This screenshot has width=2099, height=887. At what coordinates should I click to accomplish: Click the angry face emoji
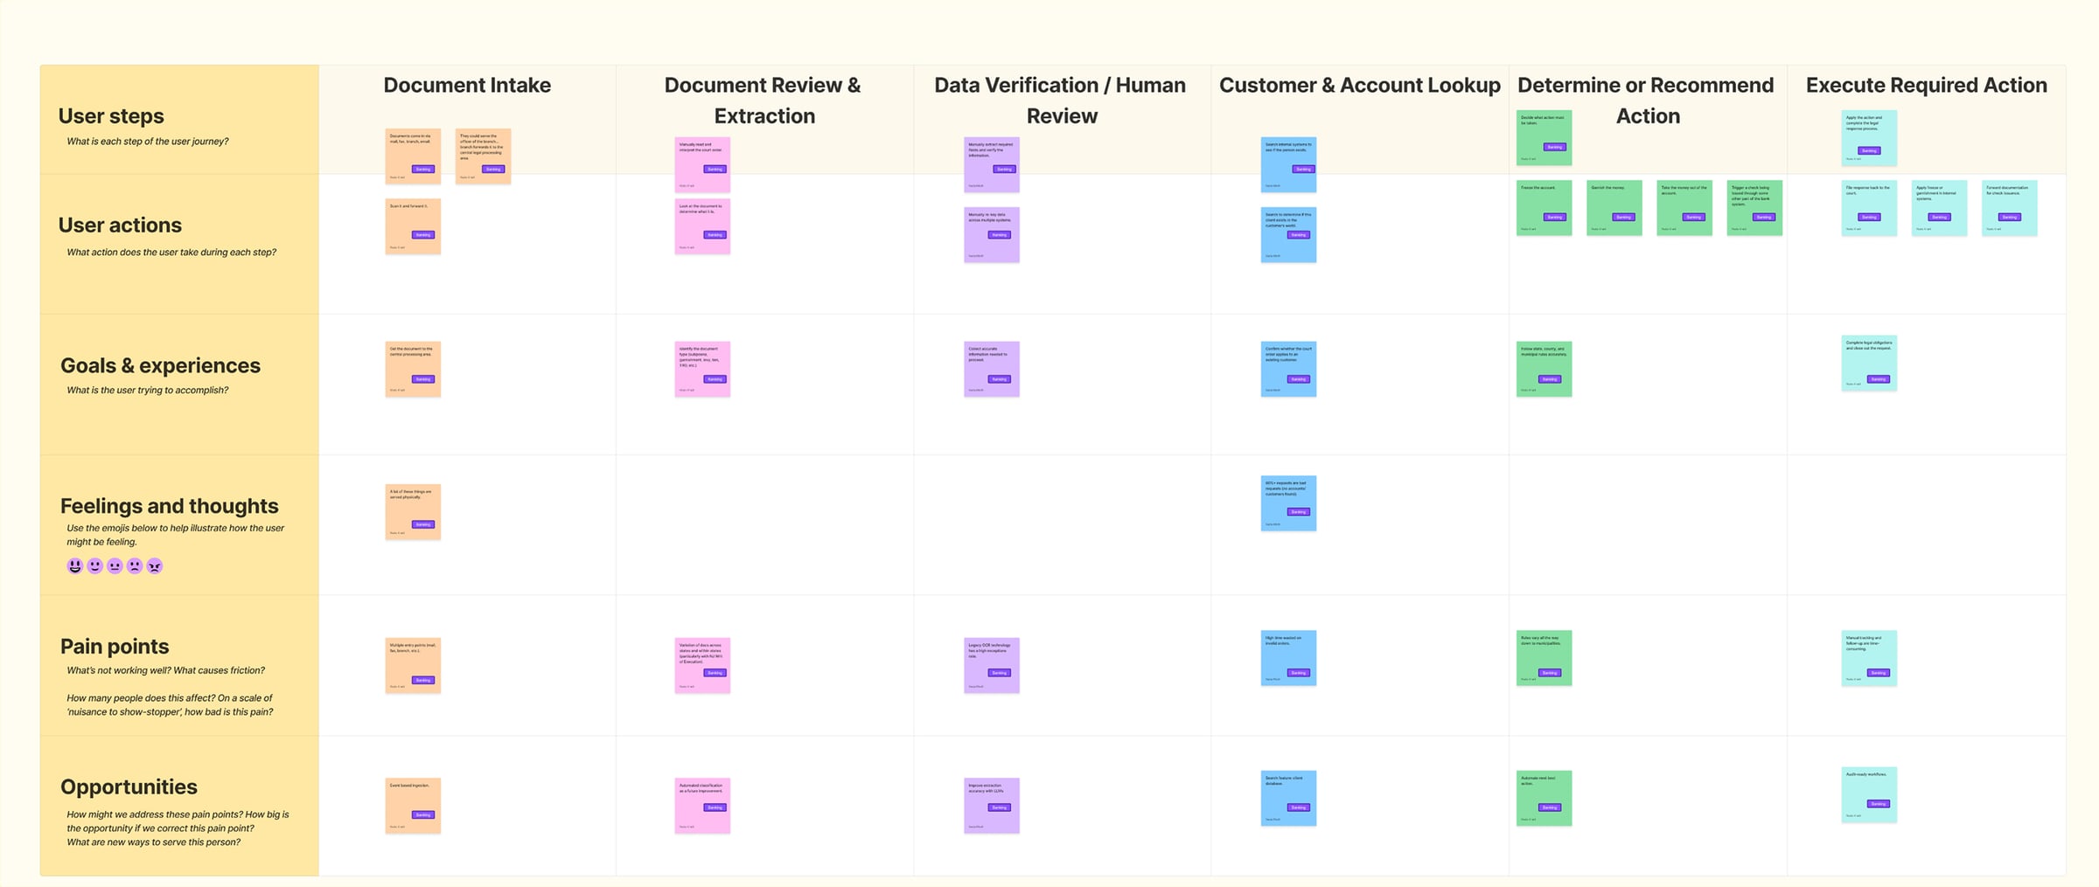[155, 566]
